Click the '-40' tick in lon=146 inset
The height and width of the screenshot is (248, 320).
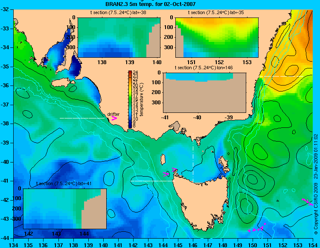(x=197, y=118)
